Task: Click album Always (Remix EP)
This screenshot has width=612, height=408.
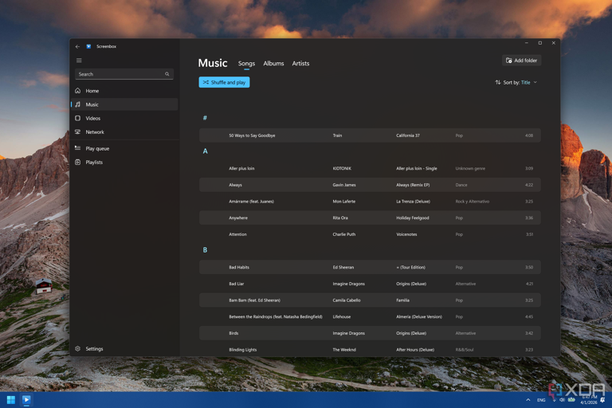Action: [413, 185]
